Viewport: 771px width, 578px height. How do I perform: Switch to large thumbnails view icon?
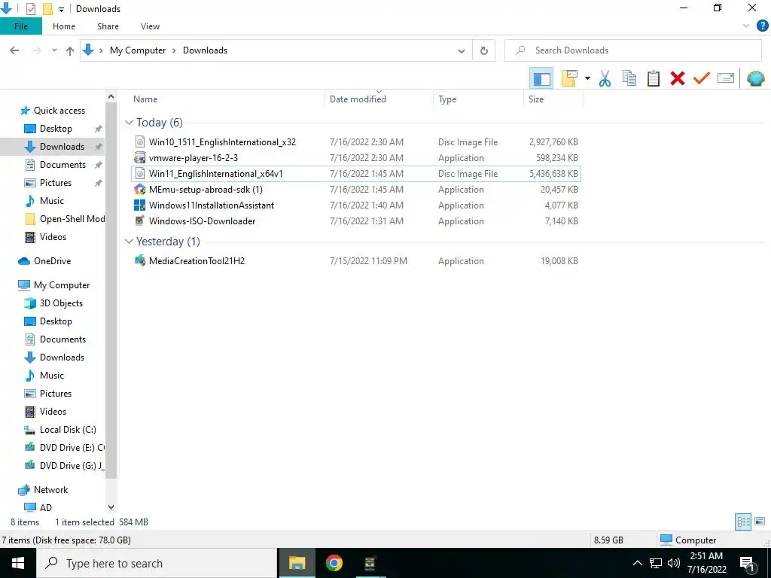(x=760, y=522)
